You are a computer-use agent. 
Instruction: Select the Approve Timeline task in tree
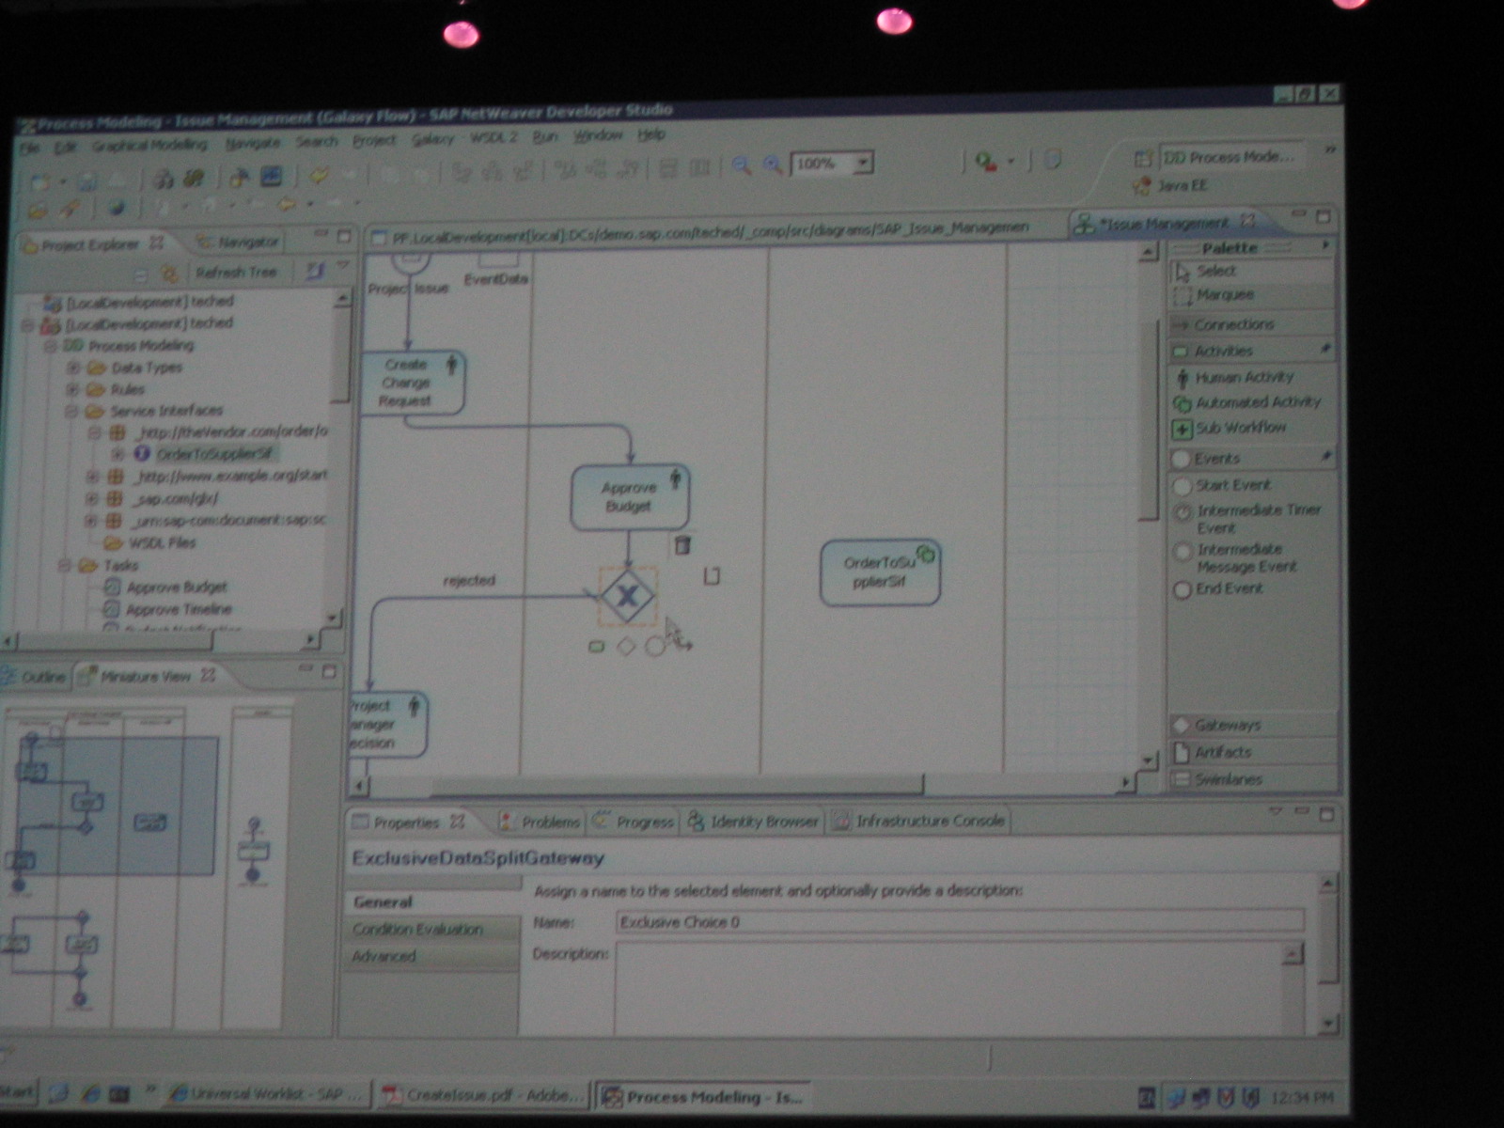pyautogui.click(x=168, y=610)
